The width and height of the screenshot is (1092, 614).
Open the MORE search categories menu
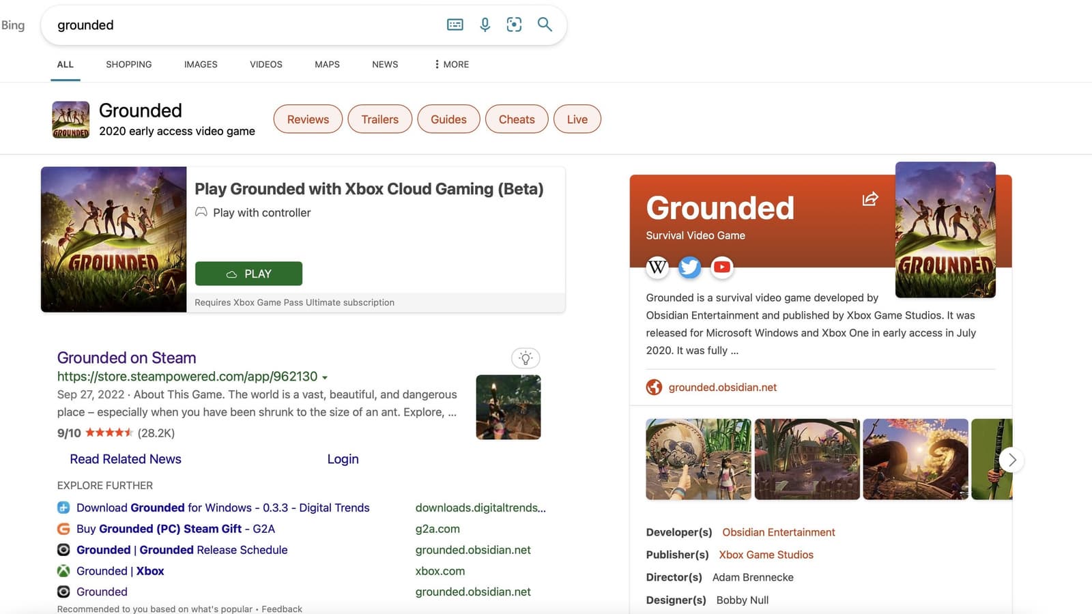pyautogui.click(x=451, y=64)
